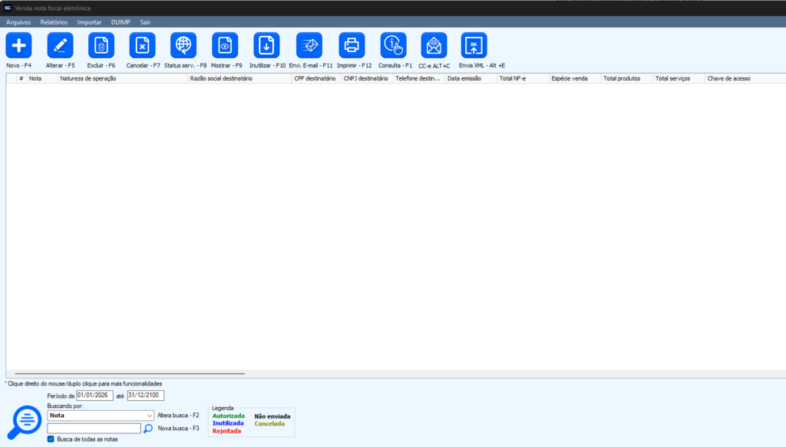This screenshot has height=447, width=786.
Task: Check service status with Status serv. - F8
Action: pyautogui.click(x=183, y=45)
